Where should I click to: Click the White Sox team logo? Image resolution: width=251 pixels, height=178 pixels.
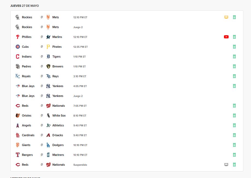click(x=48, y=115)
